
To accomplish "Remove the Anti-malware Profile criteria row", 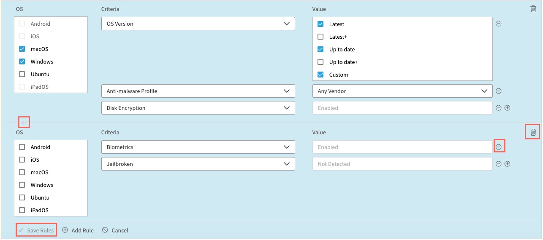I will (x=498, y=91).
